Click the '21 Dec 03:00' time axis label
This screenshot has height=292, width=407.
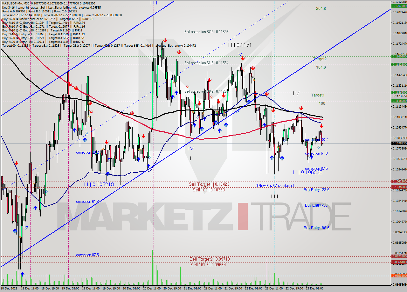pos(192,289)
